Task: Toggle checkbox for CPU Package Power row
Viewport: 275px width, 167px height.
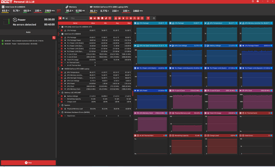Action: click(61, 40)
